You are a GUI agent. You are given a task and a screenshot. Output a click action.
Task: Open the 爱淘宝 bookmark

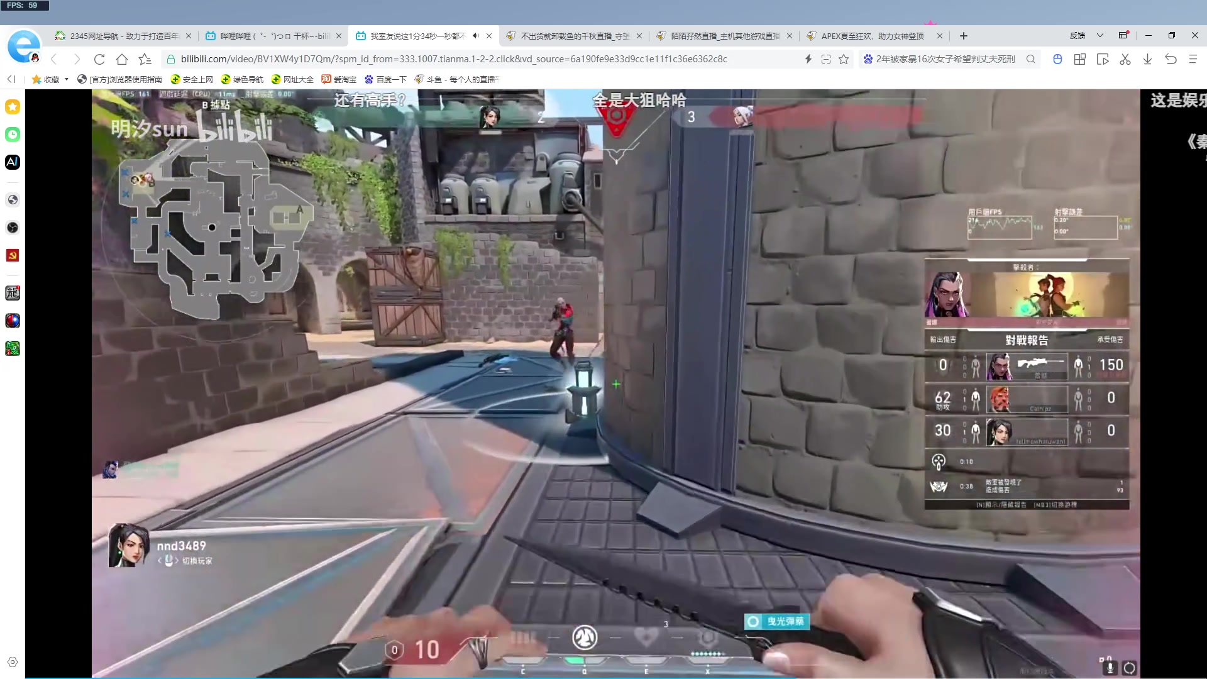pyautogui.click(x=339, y=79)
